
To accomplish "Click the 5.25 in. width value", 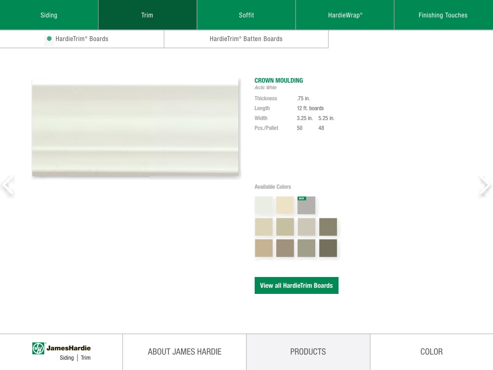I will pos(326,119).
